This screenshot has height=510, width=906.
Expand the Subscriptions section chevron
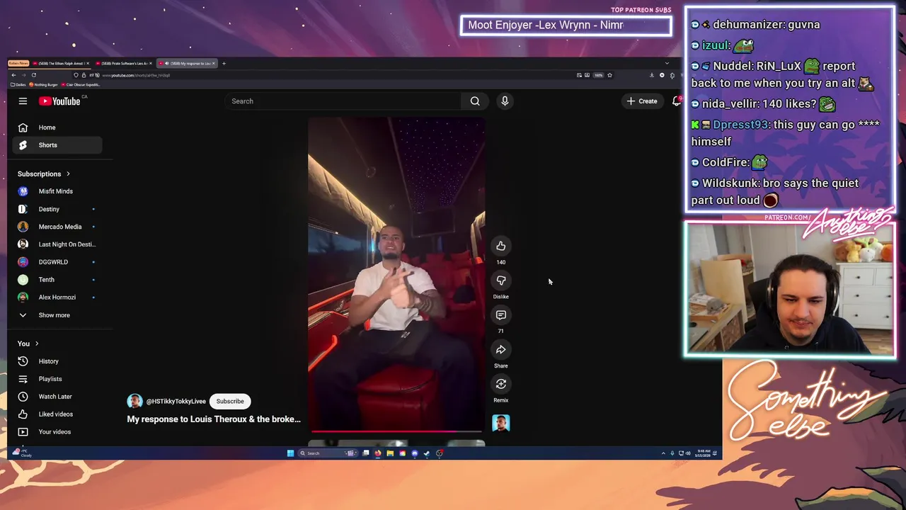pos(68,174)
